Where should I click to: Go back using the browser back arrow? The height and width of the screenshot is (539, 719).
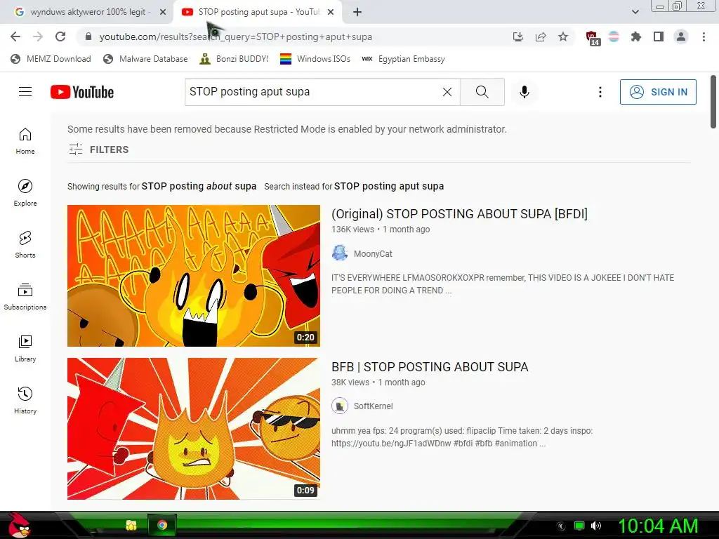pyautogui.click(x=15, y=36)
